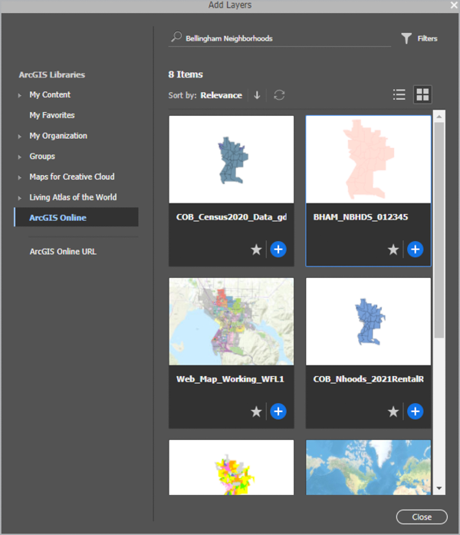Add COB_Nhoods_2021Rental layer with plus icon

pyautogui.click(x=415, y=412)
